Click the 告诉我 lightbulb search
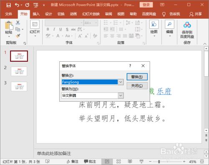 171,14
